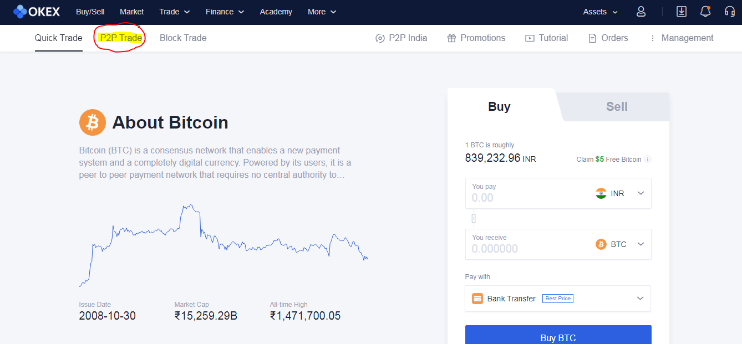
Task: Open the support headset icon
Action: [x=730, y=12]
